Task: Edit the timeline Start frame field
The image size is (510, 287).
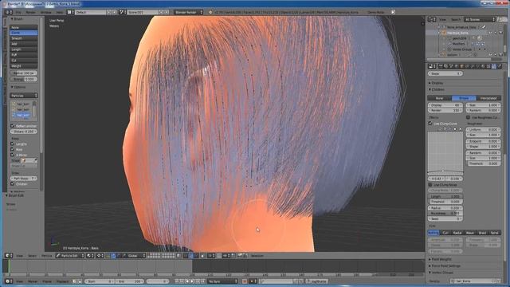Action: 100,281
